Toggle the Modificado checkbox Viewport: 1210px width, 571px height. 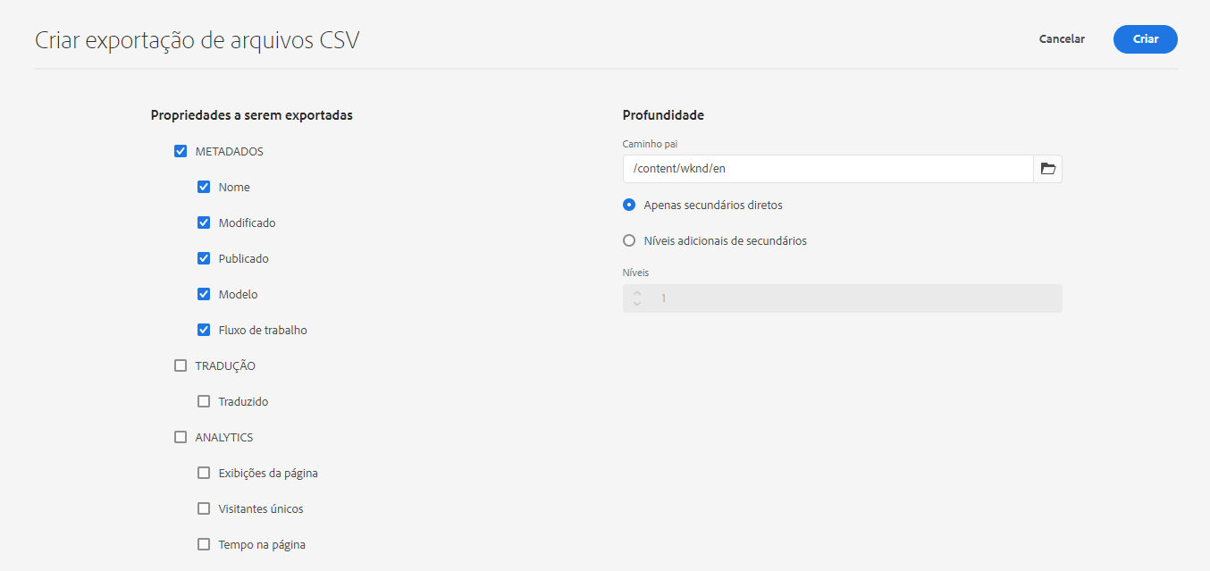pyautogui.click(x=204, y=223)
